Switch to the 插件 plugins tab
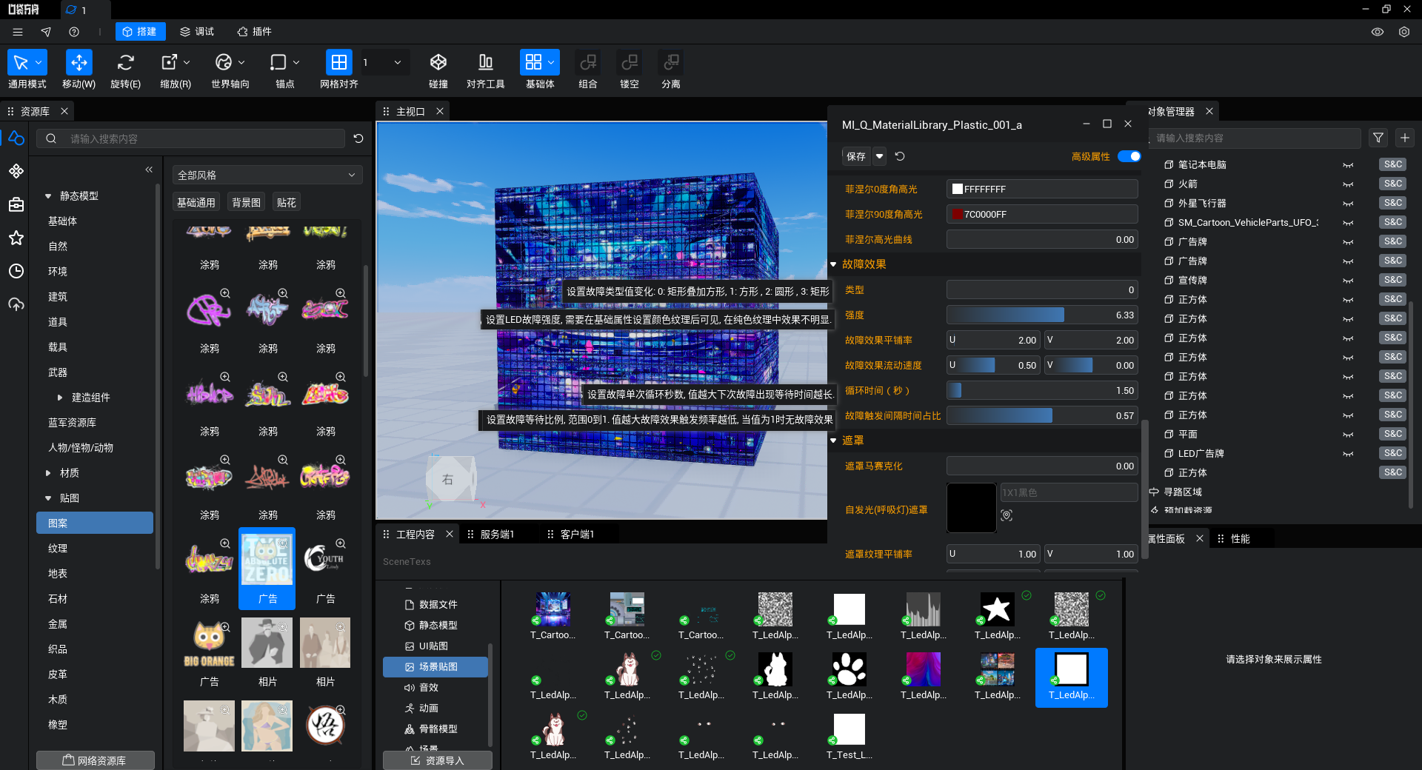This screenshot has width=1422, height=770. tap(254, 32)
